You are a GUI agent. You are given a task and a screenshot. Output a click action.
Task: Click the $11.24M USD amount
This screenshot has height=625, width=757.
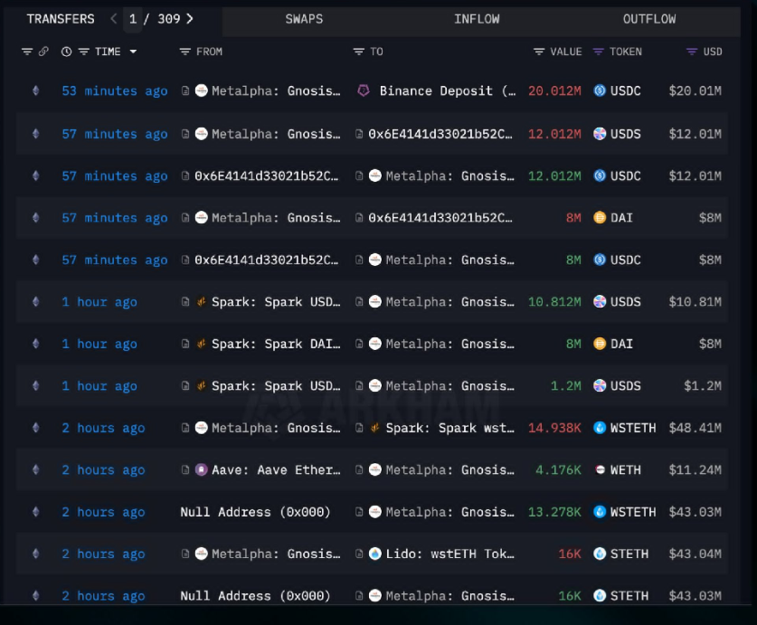695,470
